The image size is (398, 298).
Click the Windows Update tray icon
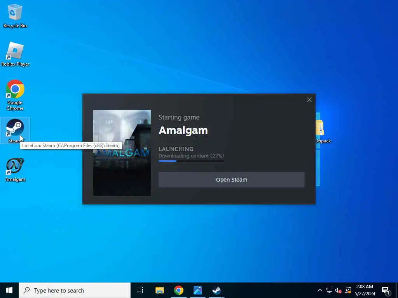pos(348,290)
